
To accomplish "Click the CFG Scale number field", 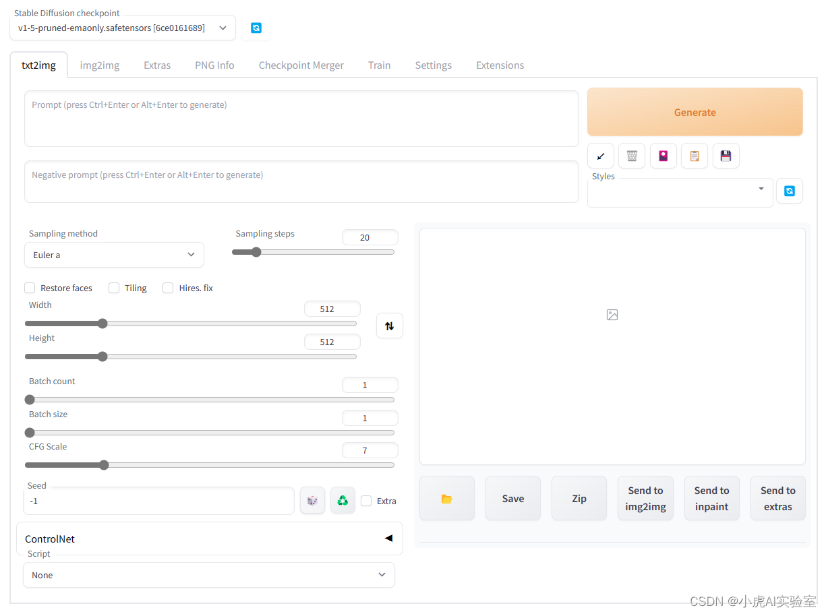I will 370,450.
